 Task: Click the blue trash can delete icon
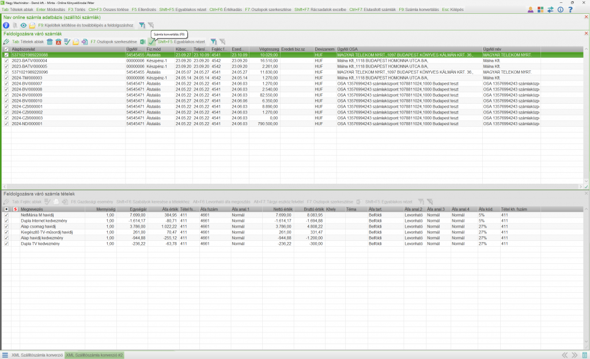[x=50, y=42]
